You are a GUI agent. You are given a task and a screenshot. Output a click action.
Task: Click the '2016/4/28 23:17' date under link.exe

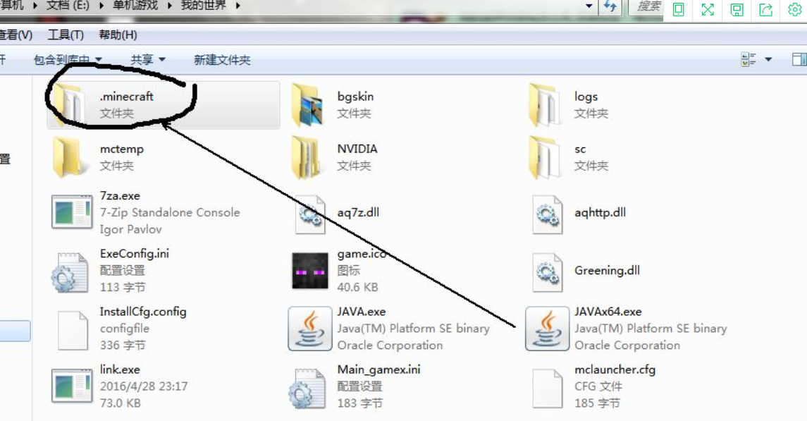[x=144, y=386]
